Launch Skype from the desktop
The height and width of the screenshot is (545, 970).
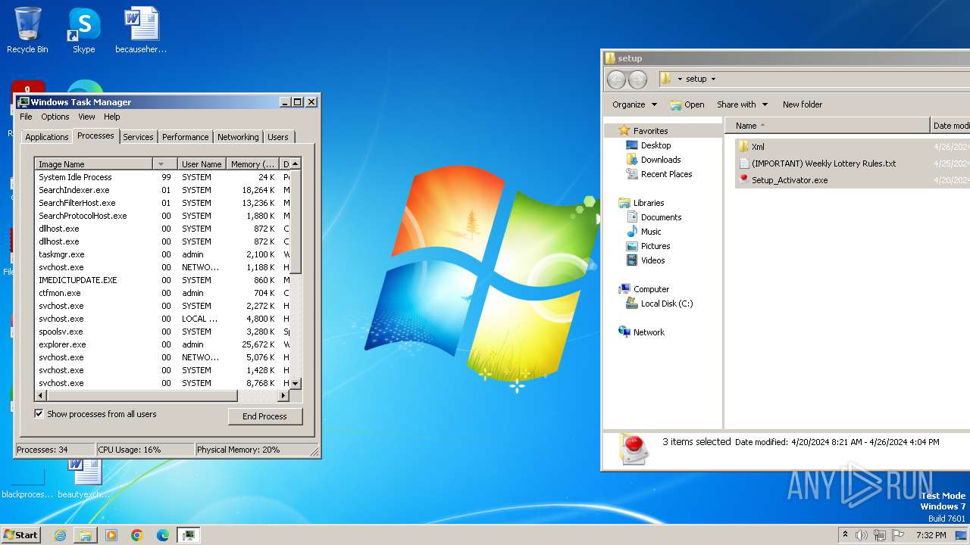[83, 30]
